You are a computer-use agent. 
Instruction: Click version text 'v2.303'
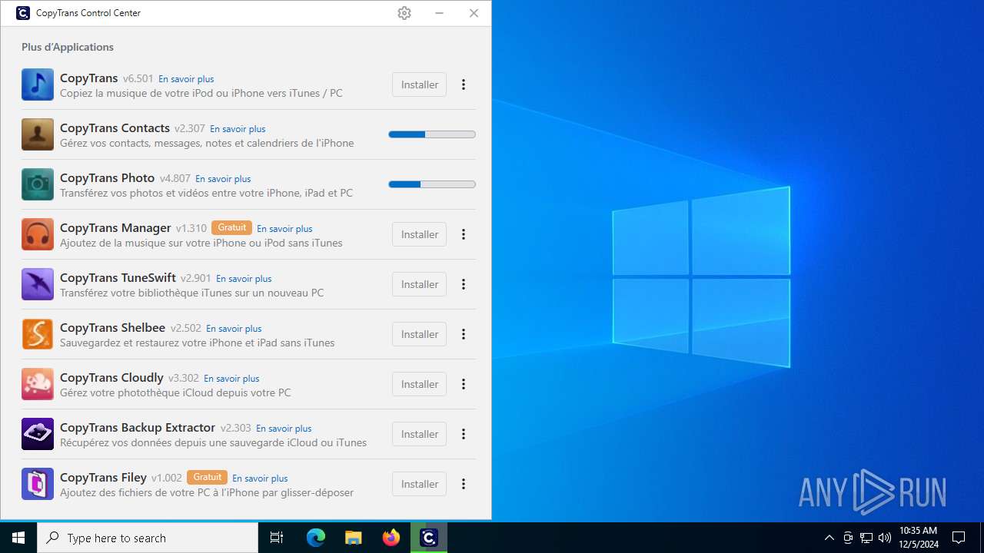[x=236, y=428]
